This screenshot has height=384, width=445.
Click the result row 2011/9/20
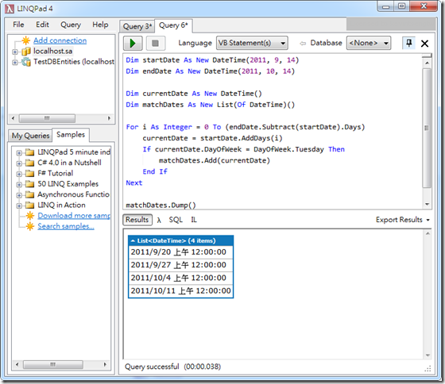click(181, 252)
